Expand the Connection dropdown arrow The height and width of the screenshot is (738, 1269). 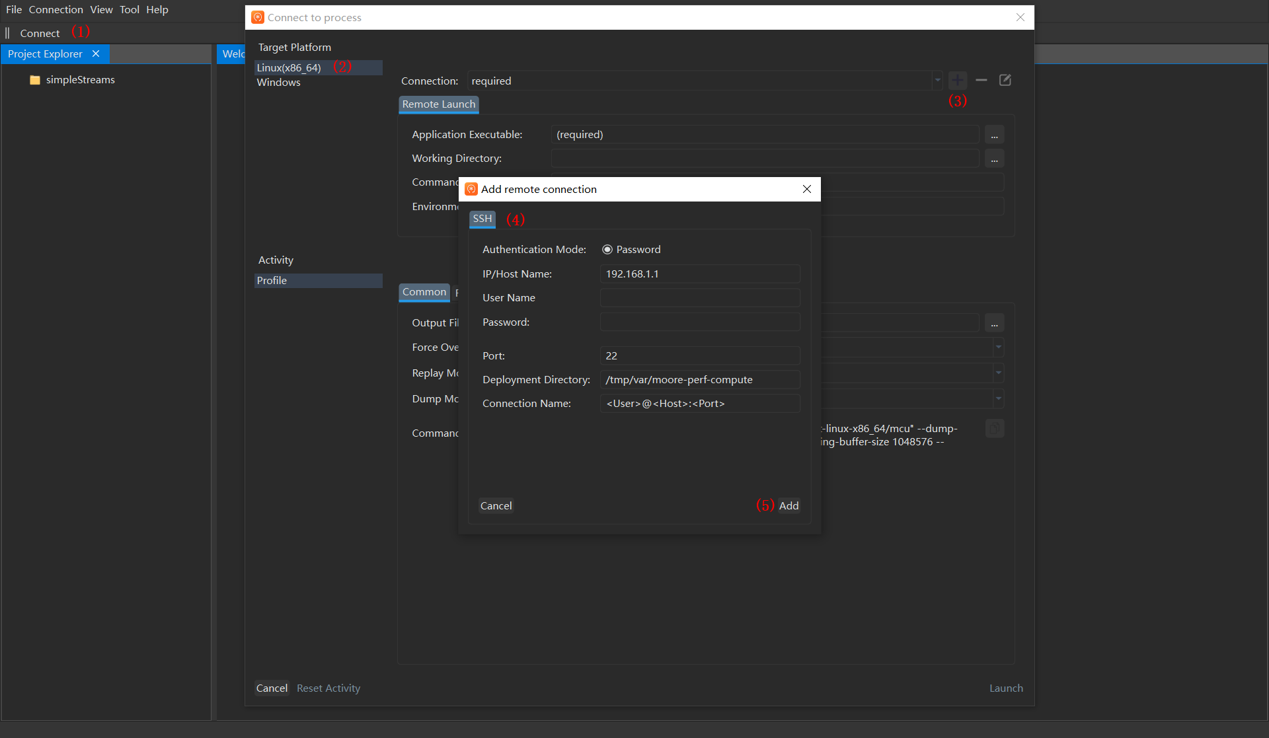937,81
